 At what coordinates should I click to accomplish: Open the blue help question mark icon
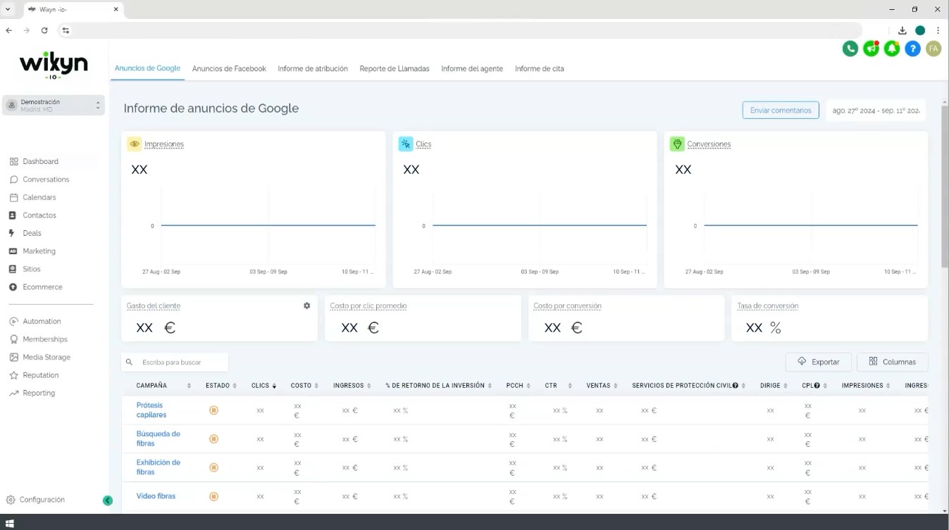click(x=913, y=49)
